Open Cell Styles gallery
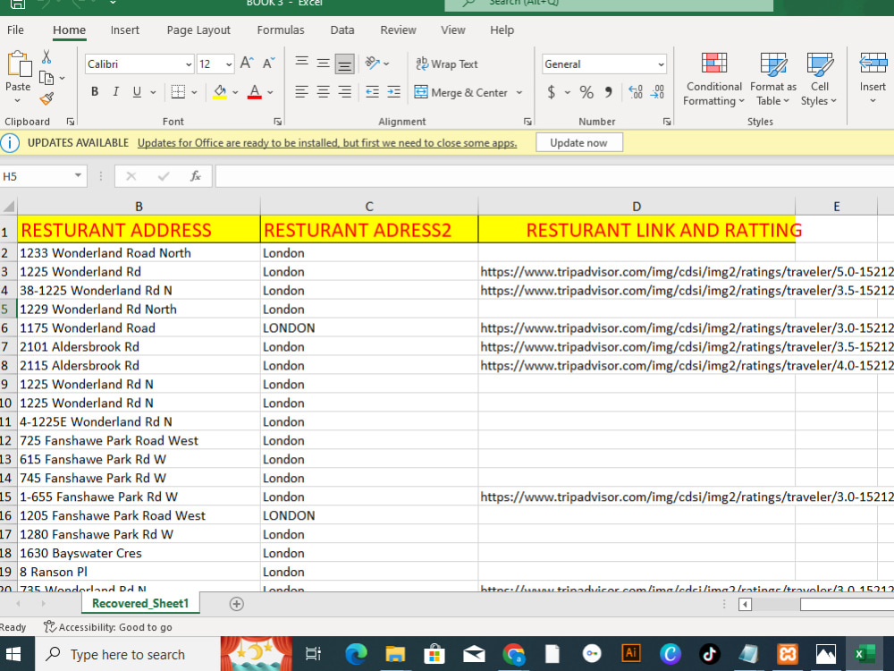 [819, 79]
